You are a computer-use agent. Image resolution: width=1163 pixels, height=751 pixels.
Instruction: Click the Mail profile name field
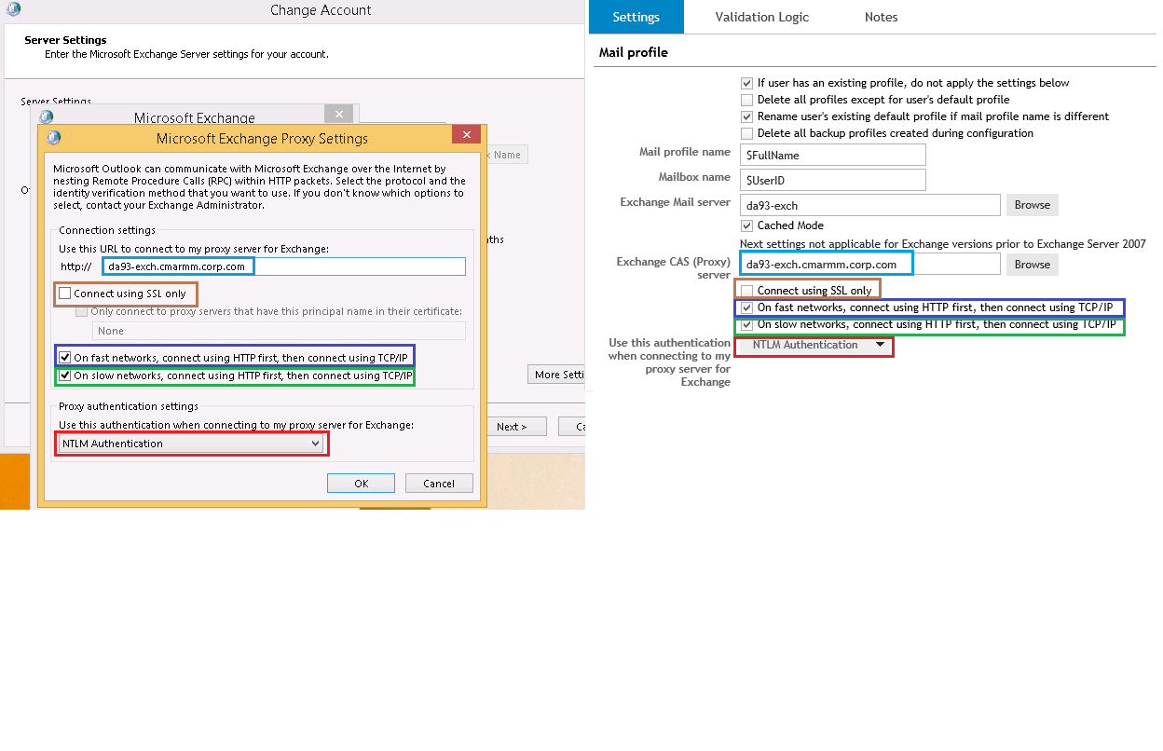[x=832, y=155]
